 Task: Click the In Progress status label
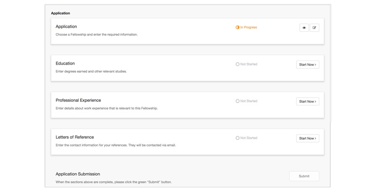coord(248,27)
